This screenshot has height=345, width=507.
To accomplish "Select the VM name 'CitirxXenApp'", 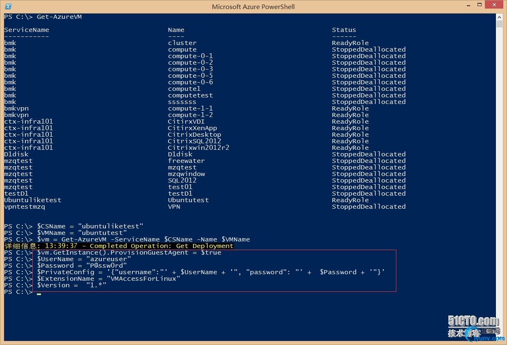I will [x=193, y=128].
